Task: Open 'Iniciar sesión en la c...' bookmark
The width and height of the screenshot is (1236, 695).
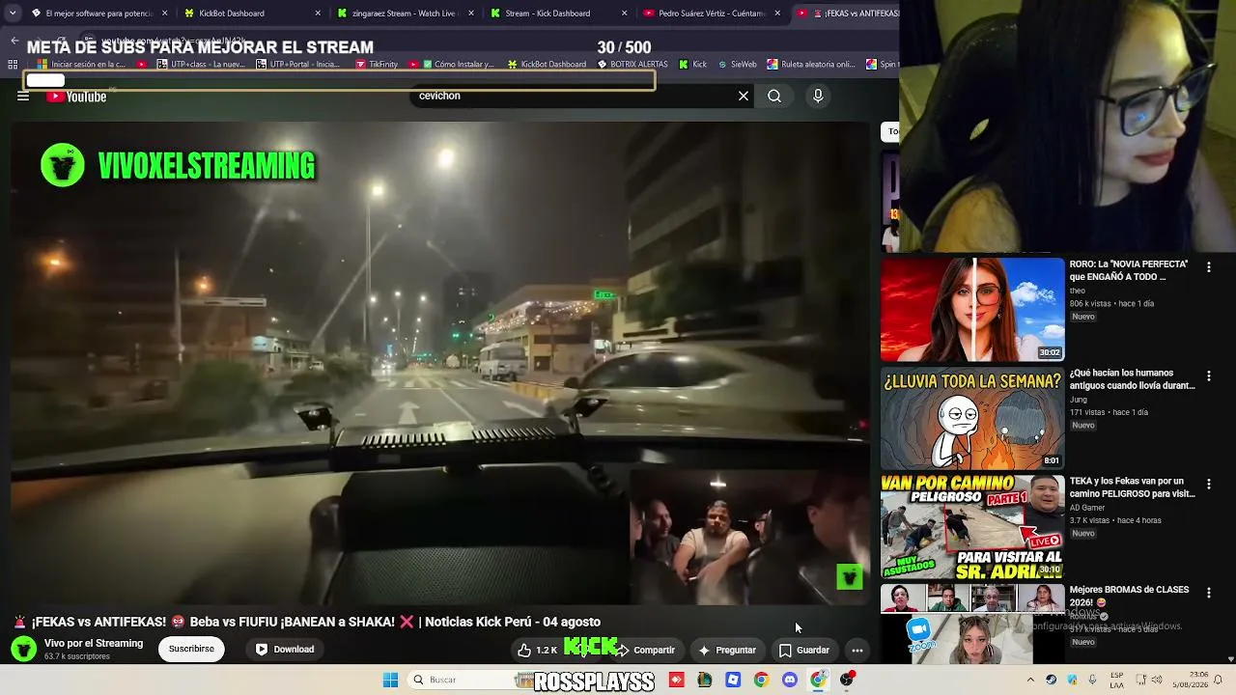Action: pos(81,65)
